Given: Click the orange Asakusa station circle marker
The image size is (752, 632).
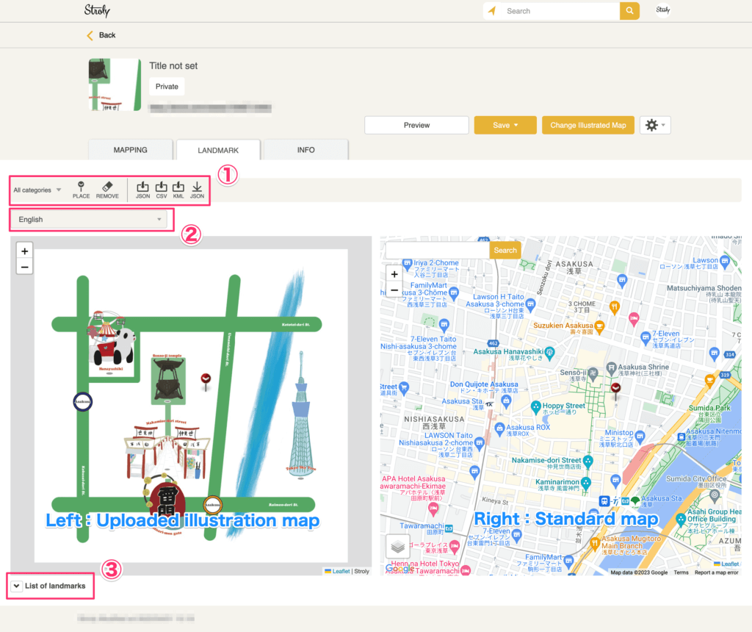Looking at the screenshot, I should (212, 504).
